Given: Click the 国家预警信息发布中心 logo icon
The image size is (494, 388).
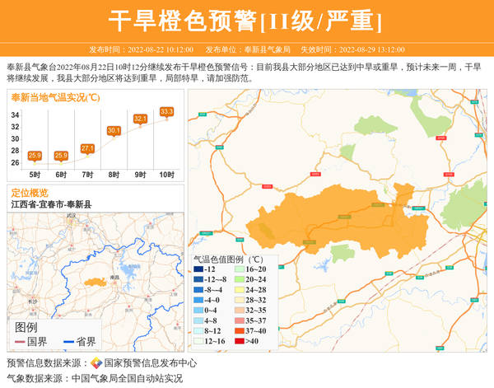Looking at the screenshot, I should pyautogui.click(x=96, y=363).
